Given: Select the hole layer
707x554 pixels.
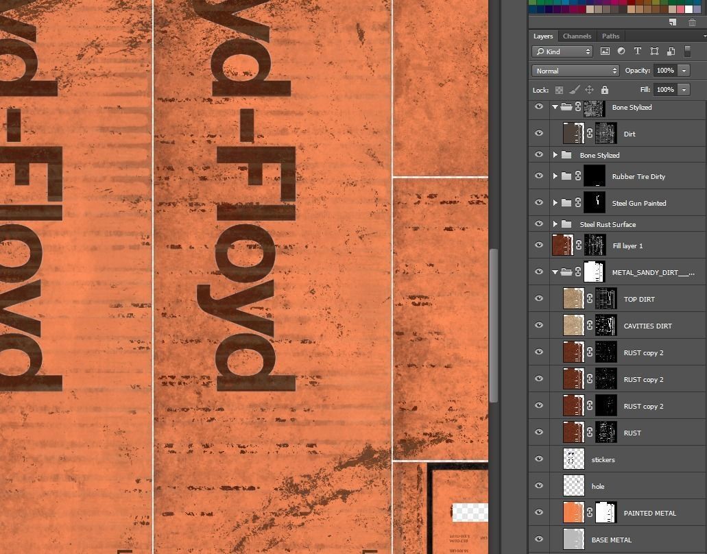Looking at the screenshot, I should coord(616,486).
